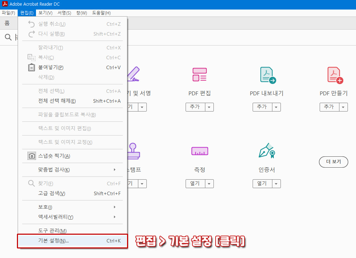Click the PDF 편집 label
Viewport: 356px width, 258px height.
tap(200, 93)
